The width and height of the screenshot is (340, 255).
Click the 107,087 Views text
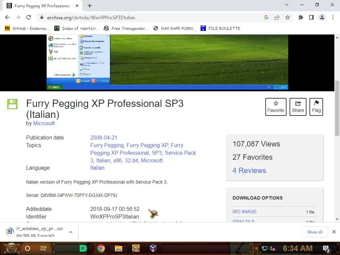pyautogui.click(x=256, y=144)
